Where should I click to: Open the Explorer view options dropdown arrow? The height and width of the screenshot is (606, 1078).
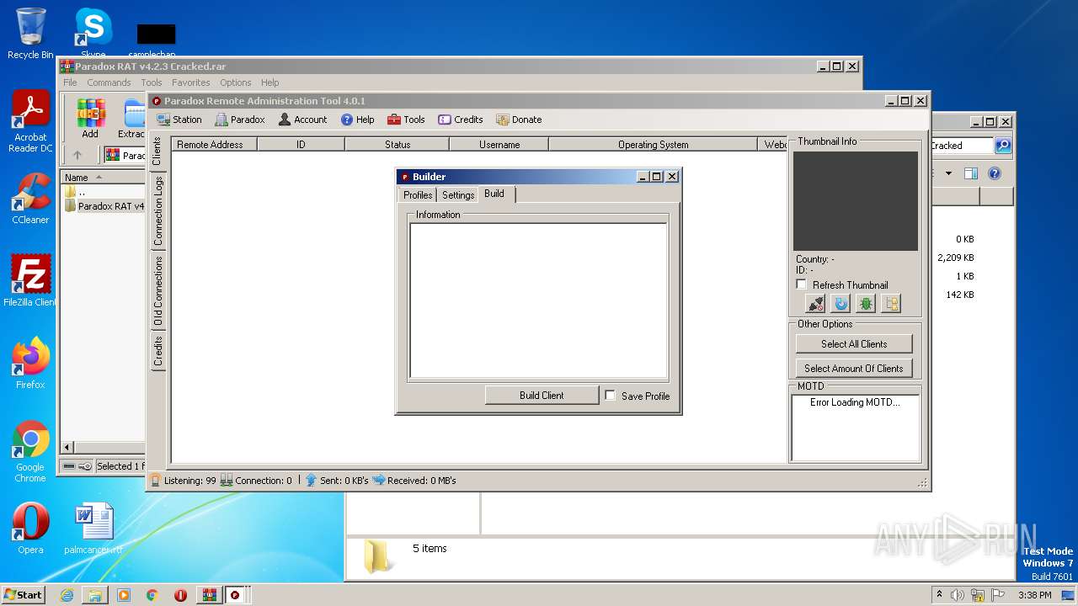click(948, 173)
